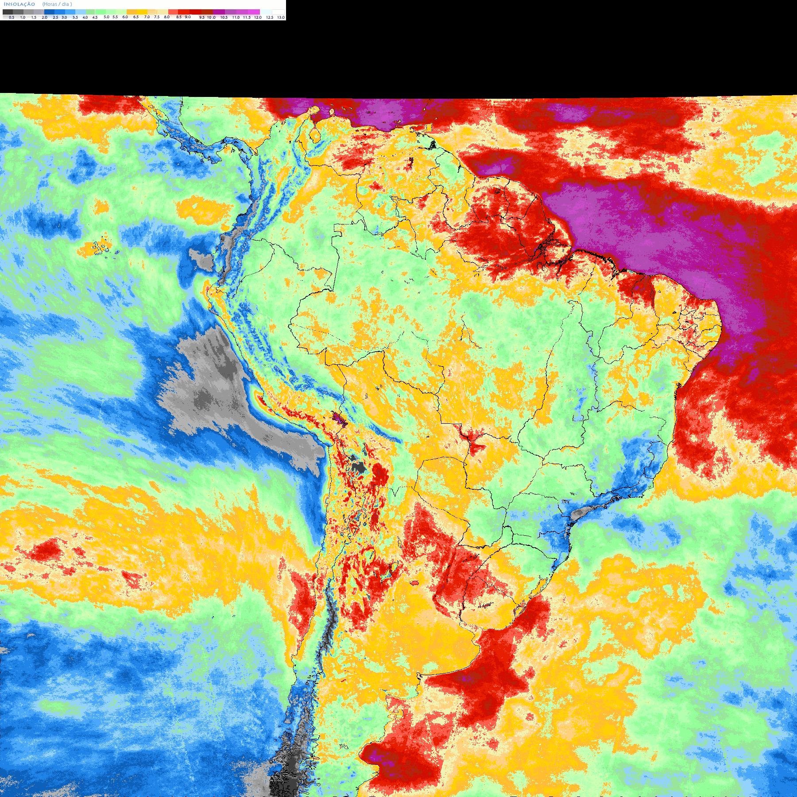The image size is (797, 797).
Task: Click the 11.0 legend value
Action: (236, 18)
